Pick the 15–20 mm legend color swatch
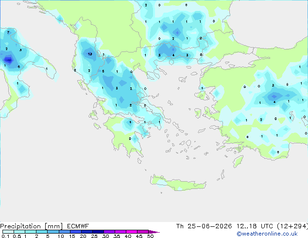The width and height of the screenshot is (308, 238). pyautogui.click(x=75, y=232)
